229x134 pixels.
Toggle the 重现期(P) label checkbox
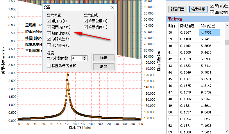pos(49,21)
